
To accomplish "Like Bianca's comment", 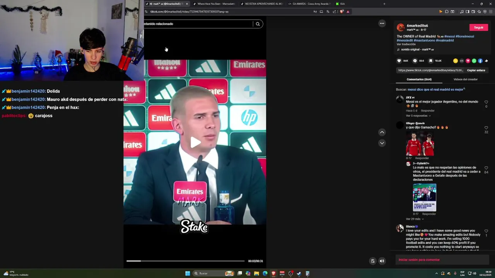I will pyautogui.click(x=486, y=231).
